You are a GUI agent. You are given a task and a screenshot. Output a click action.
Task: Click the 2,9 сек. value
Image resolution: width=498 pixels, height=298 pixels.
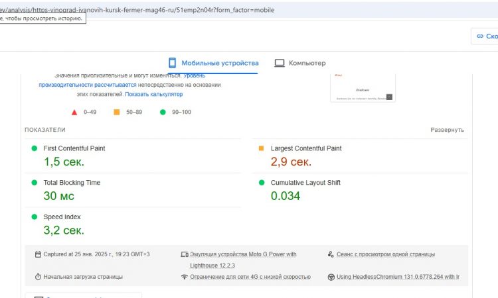click(291, 162)
